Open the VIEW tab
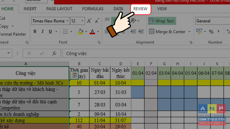Viewport: 230px width, 129px height. point(162,9)
